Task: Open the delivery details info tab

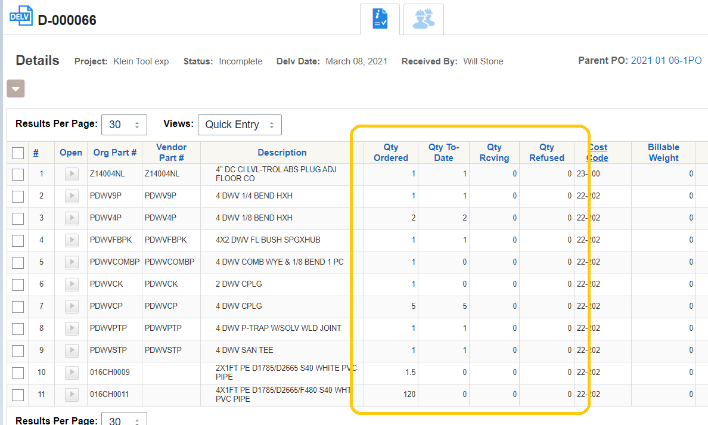Action: [x=380, y=19]
